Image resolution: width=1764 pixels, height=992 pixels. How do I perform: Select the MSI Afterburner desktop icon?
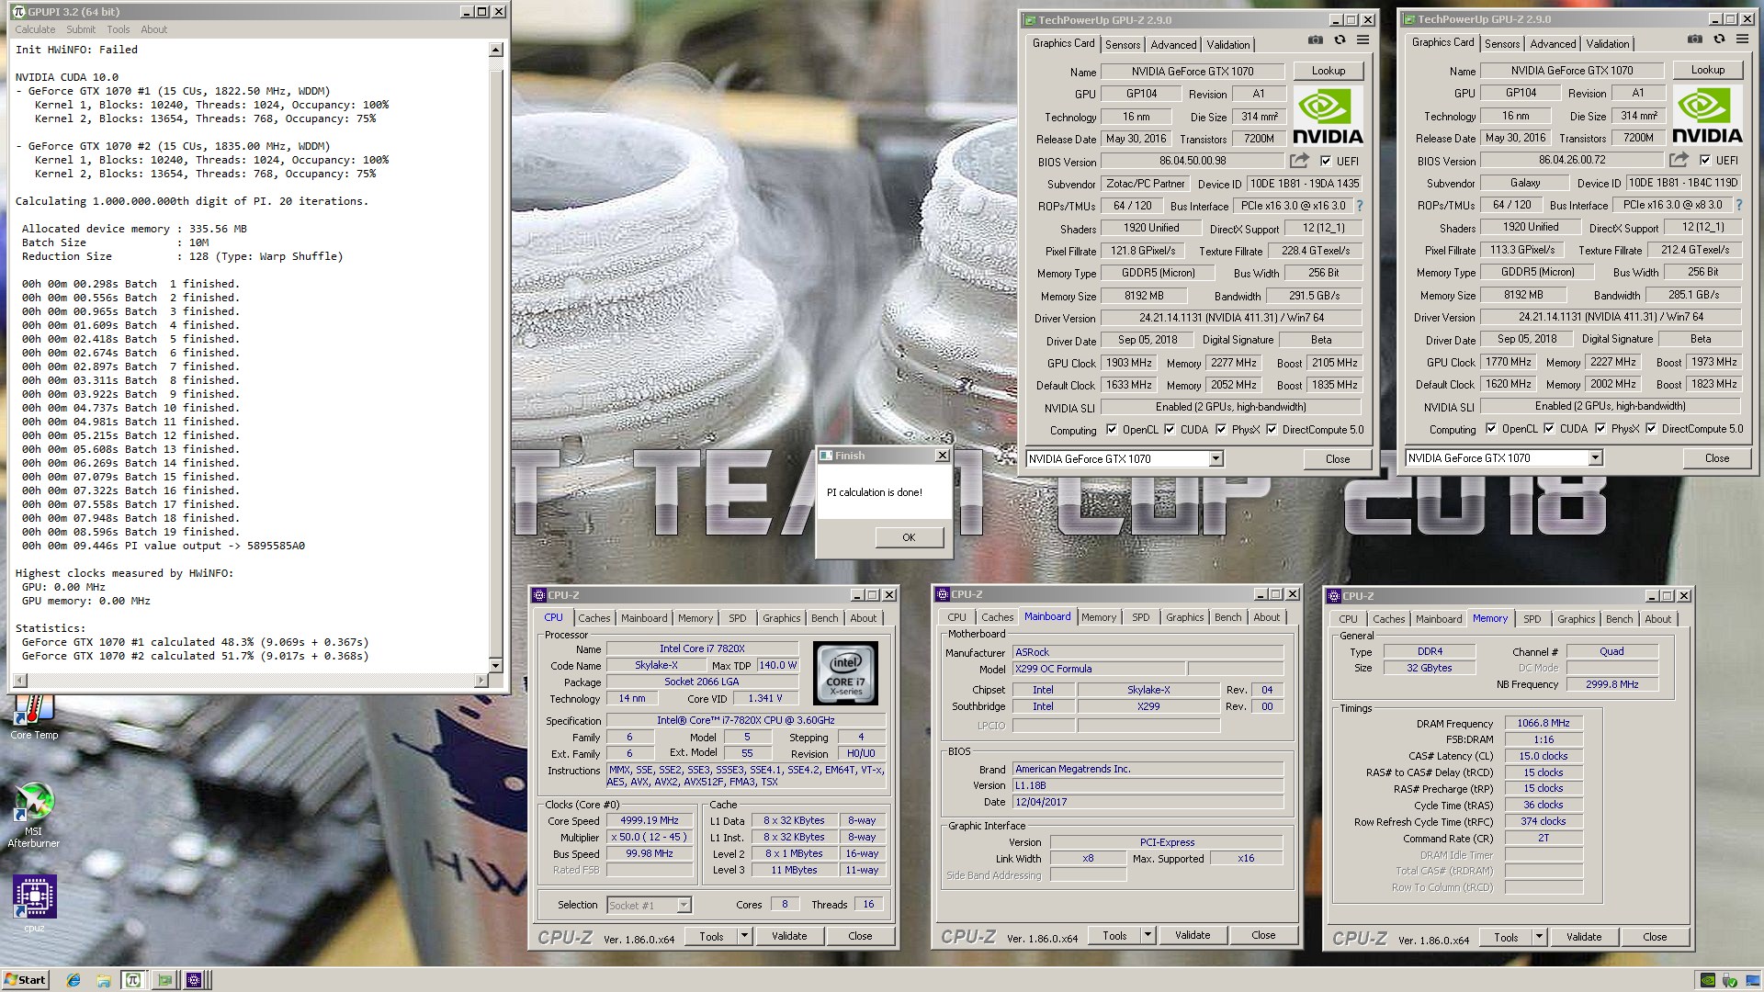point(34,816)
